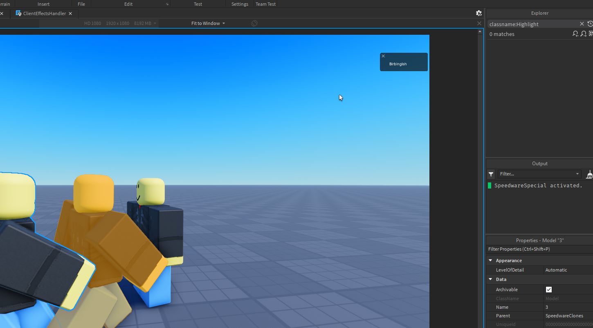This screenshot has height=328, width=593.
Task: Toggle the Output filter funnel icon
Action: pyautogui.click(x=491, y=174)
